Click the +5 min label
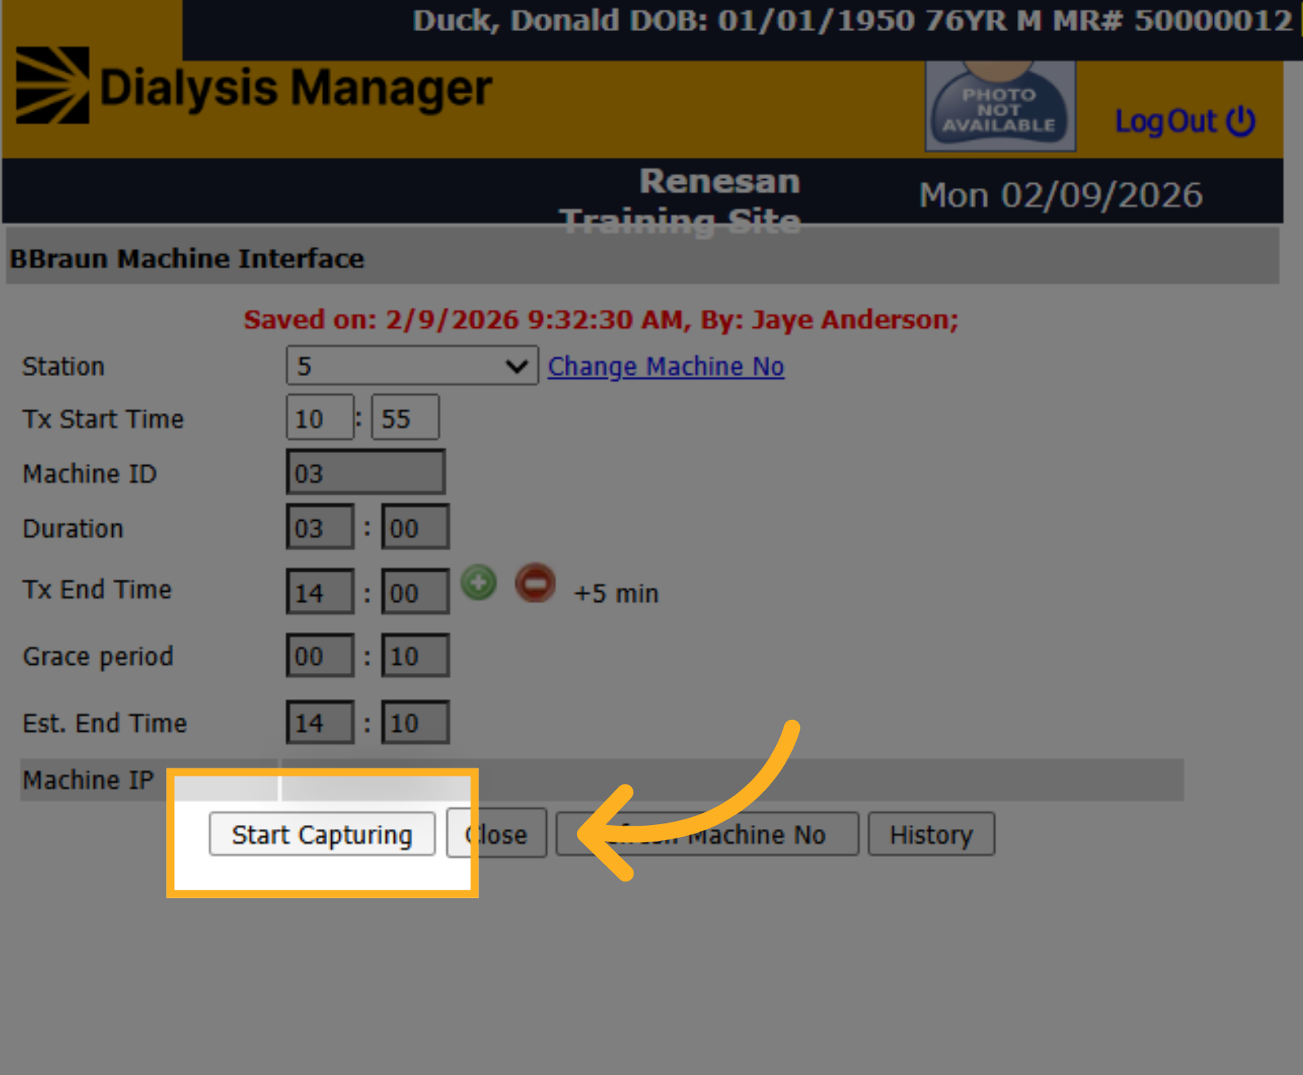Viewport: 1303px width, 1075px height. (x=616, y=593)
